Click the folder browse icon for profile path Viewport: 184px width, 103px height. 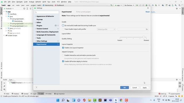tap(147, 29)
